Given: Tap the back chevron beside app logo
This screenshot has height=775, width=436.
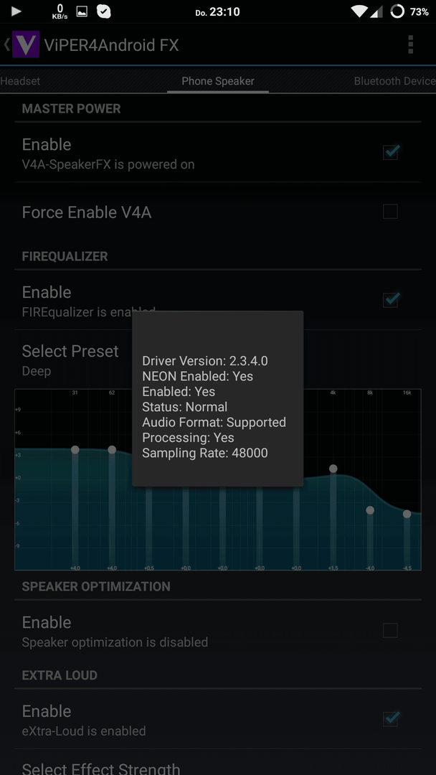Looking at the screenshot, I should 6,44.
